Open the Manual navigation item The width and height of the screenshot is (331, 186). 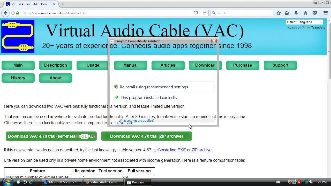click(x=130, y=65)
